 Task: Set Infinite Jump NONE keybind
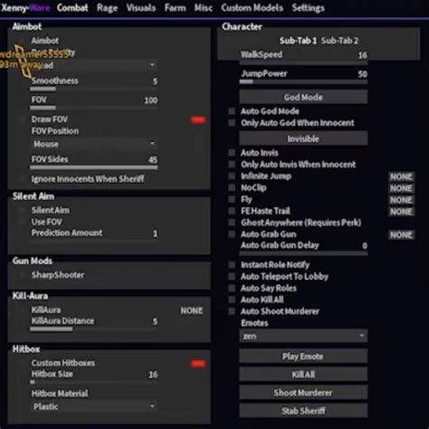(401, 176)
